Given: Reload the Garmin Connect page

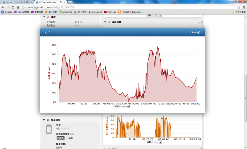Looking at the screenshot, I should pyautogui.click(x=13, y=7).
